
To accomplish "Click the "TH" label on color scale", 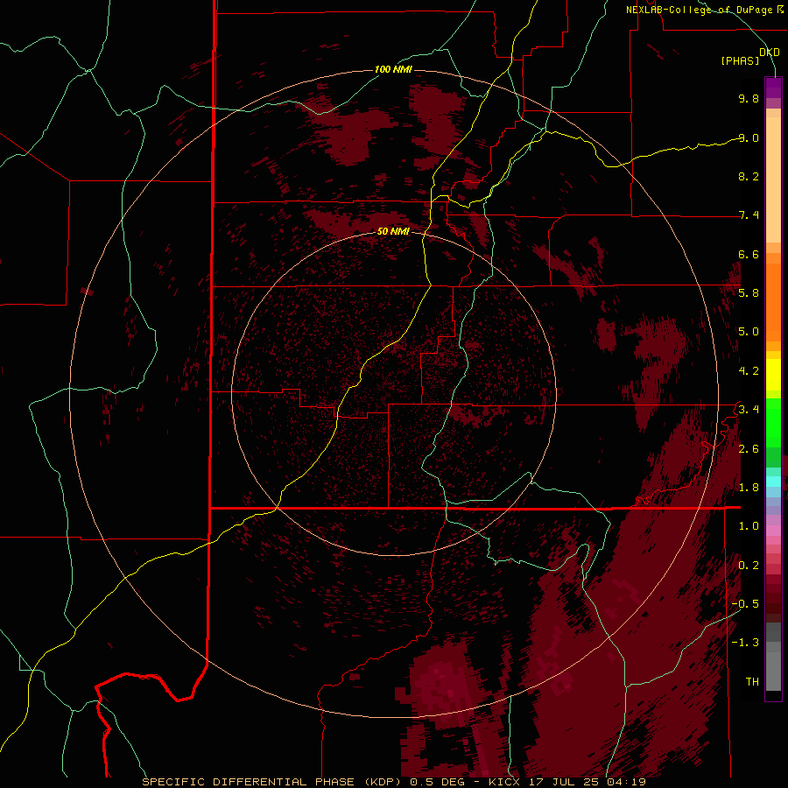I will [x=752, y=682].
